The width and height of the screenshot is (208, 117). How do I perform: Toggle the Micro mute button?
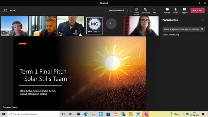176,10
